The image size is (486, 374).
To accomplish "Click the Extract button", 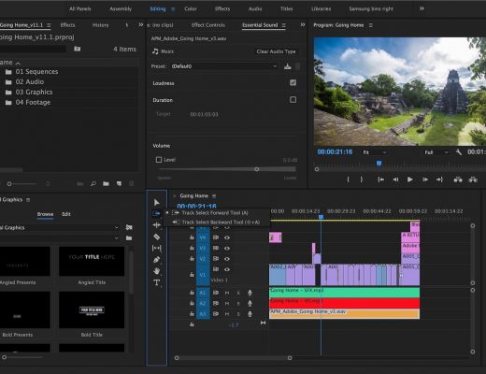I will 473,180.
